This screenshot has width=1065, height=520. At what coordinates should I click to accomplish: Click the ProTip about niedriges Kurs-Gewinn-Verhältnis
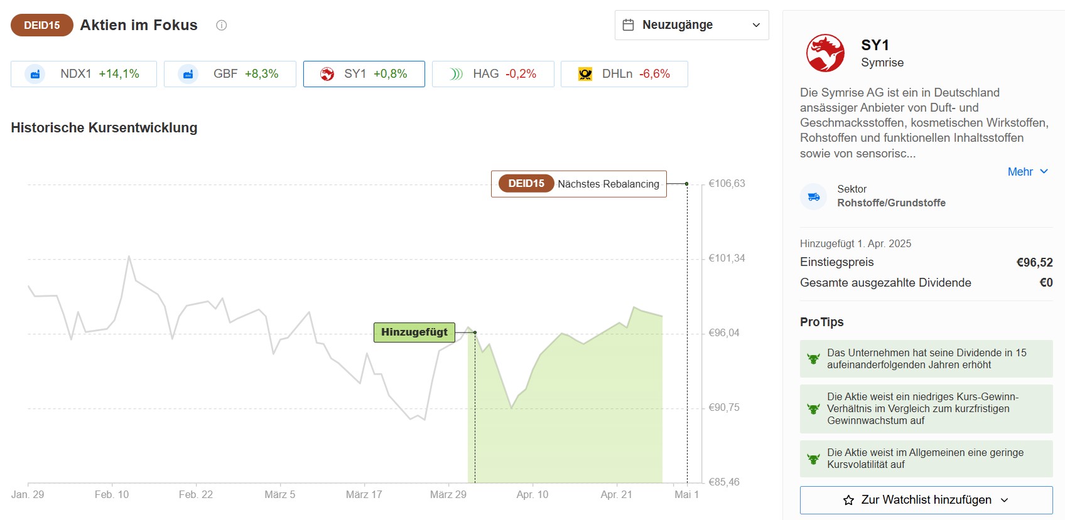pos(926,409)
